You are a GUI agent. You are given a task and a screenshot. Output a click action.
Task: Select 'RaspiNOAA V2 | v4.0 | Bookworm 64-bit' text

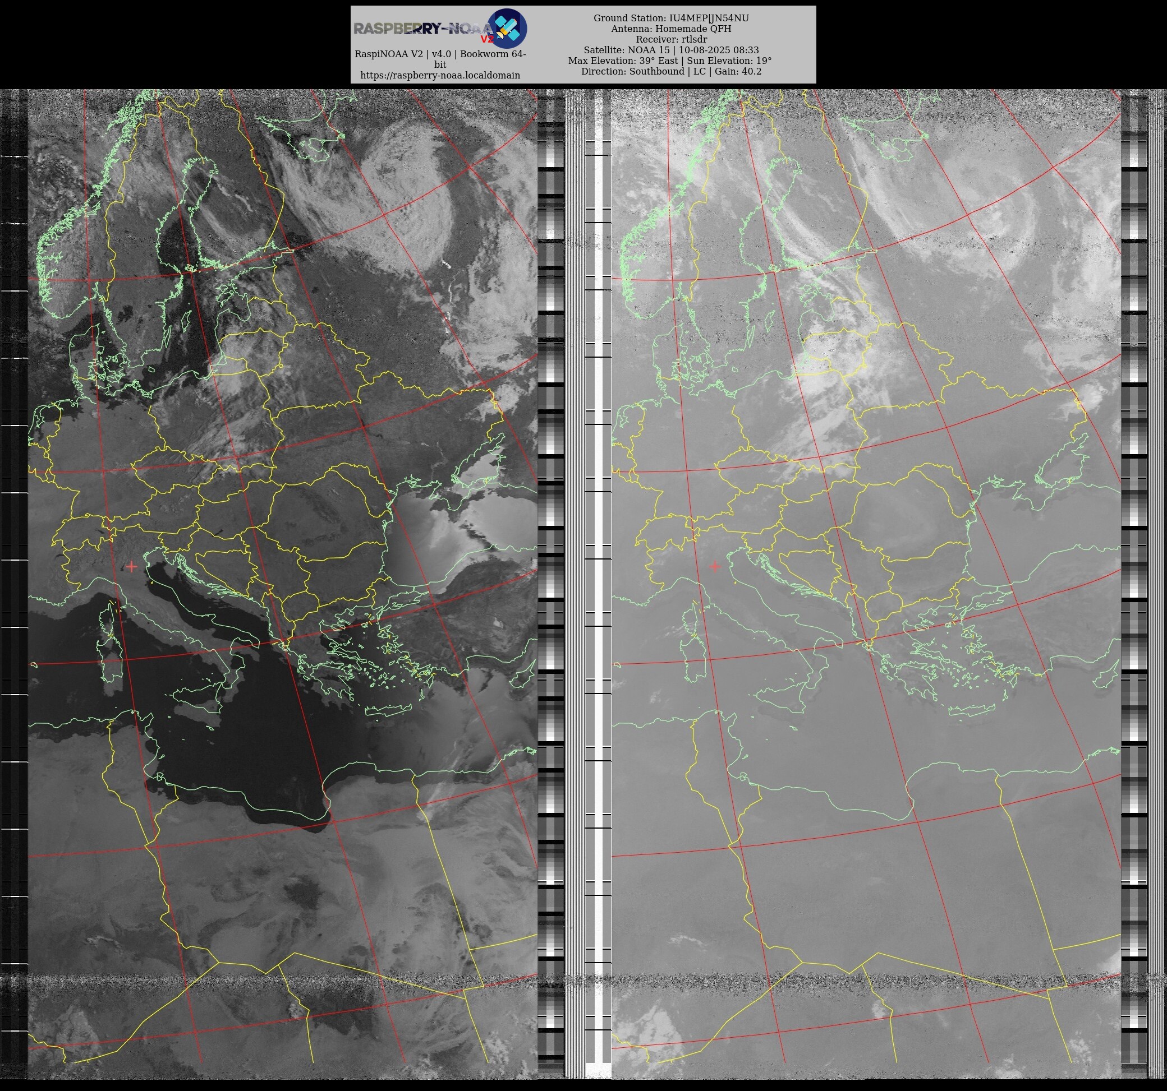point(440,59)
